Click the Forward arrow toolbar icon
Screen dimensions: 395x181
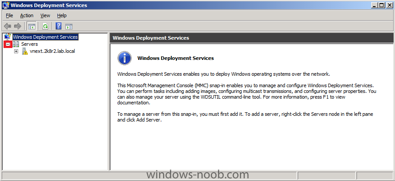point(17,26)
